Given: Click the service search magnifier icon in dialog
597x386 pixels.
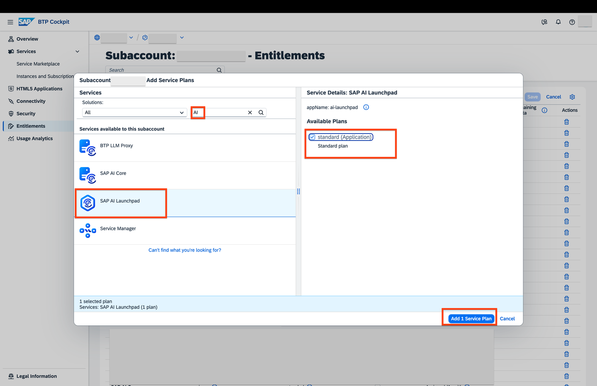Looking at the screenshot, I should [261, 112].
